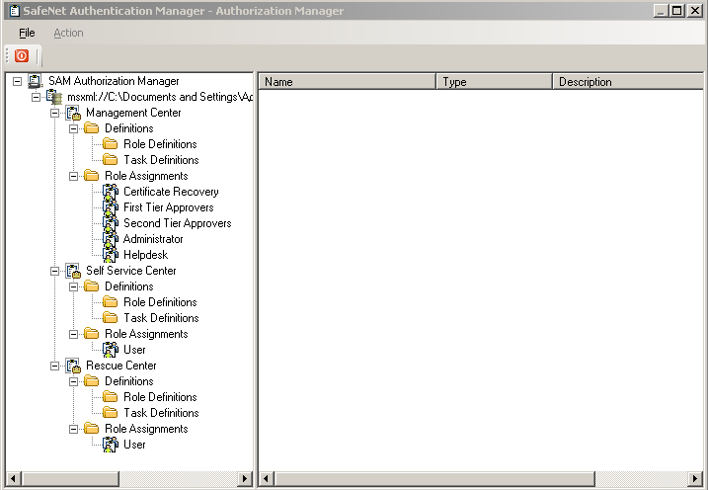Click Rescue Center Role Definitions folder icon
Viewport: 708px width, 490px height.
[x=111, y=397]
